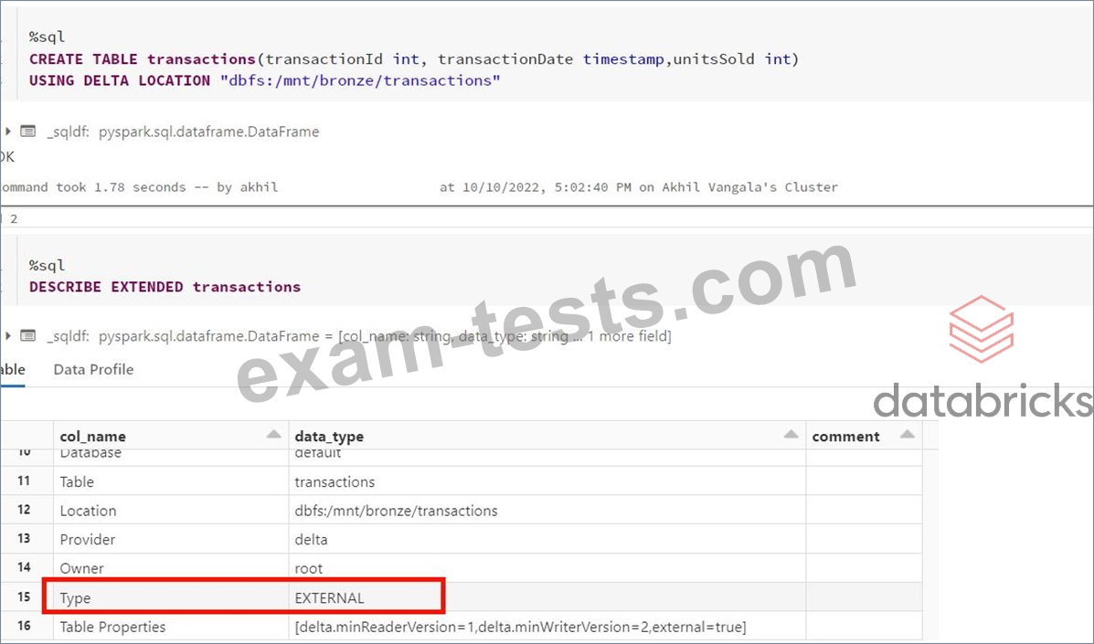Sort using the data_type column arrow icon

point(791,436)
